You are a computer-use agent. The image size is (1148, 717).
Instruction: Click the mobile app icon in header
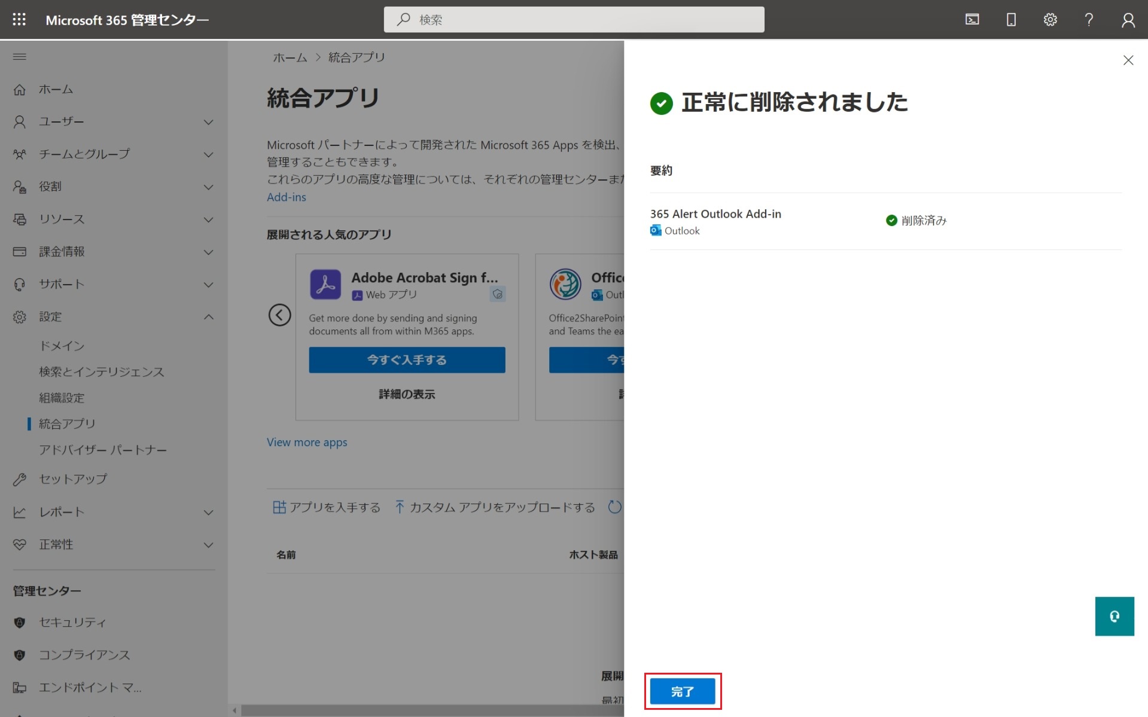(1011, 20)
